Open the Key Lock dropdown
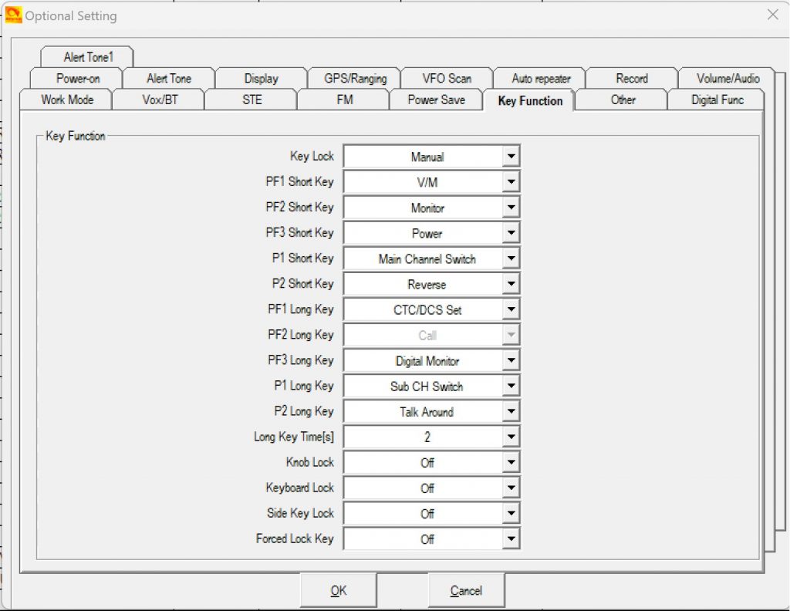 [x=510, y=157]
